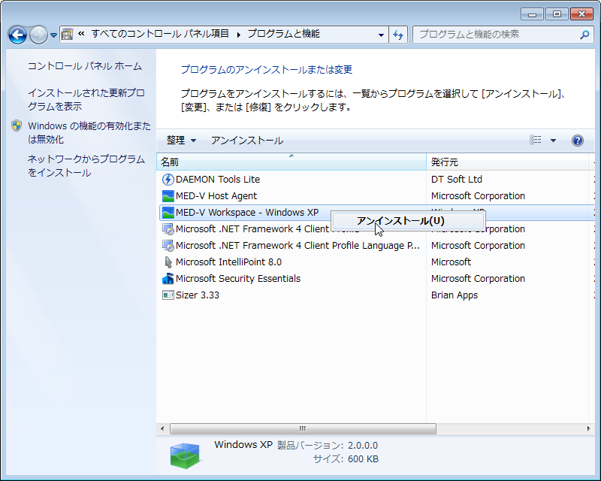The image size is (601, 481).
Task: Click publisher Microsoft in the IntelliPoint row
Action: point(451,262)
